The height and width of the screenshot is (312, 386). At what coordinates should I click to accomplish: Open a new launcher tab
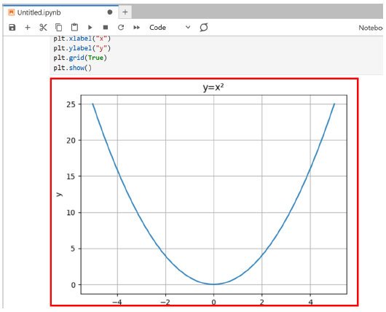tap(125, 12)
